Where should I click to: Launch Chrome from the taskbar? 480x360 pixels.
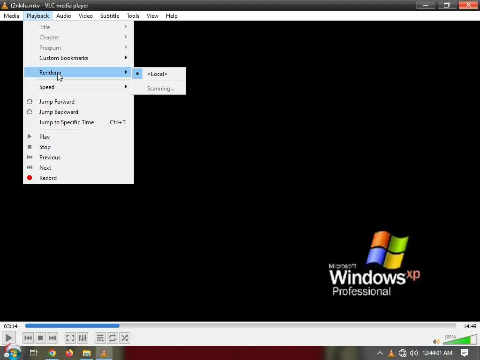pos(52,353)
